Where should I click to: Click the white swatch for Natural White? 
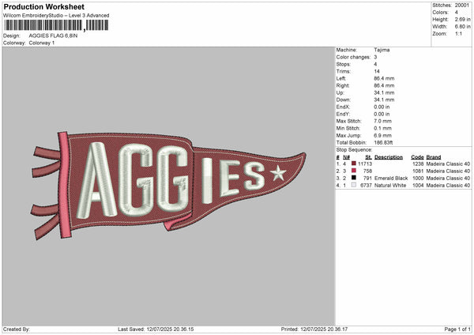coord(354,185)
